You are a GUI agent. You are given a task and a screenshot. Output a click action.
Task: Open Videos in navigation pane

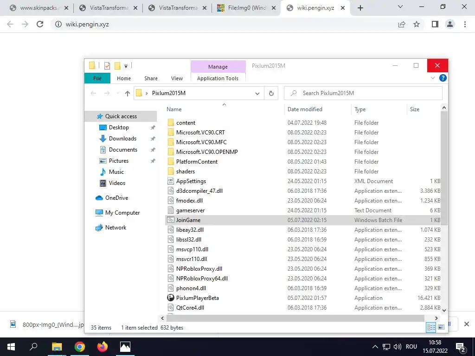click(x=117, y=183)
